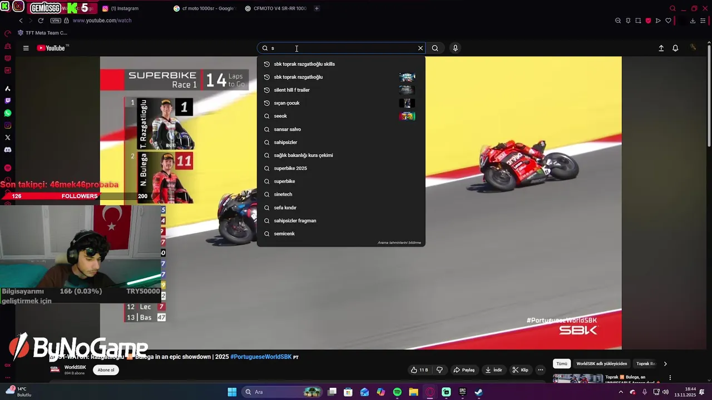Pick suggestion "sbk toprak razgatlıoğlu skills"
This screenshot has width=712, height=400.
point(341,64)
